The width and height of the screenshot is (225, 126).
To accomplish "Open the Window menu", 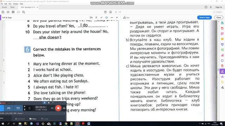I will (15, 4).
